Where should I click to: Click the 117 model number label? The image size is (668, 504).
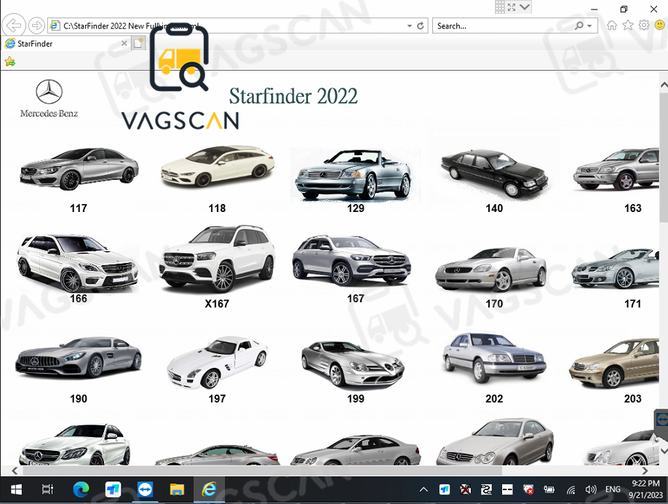click(x=79, y=208)
